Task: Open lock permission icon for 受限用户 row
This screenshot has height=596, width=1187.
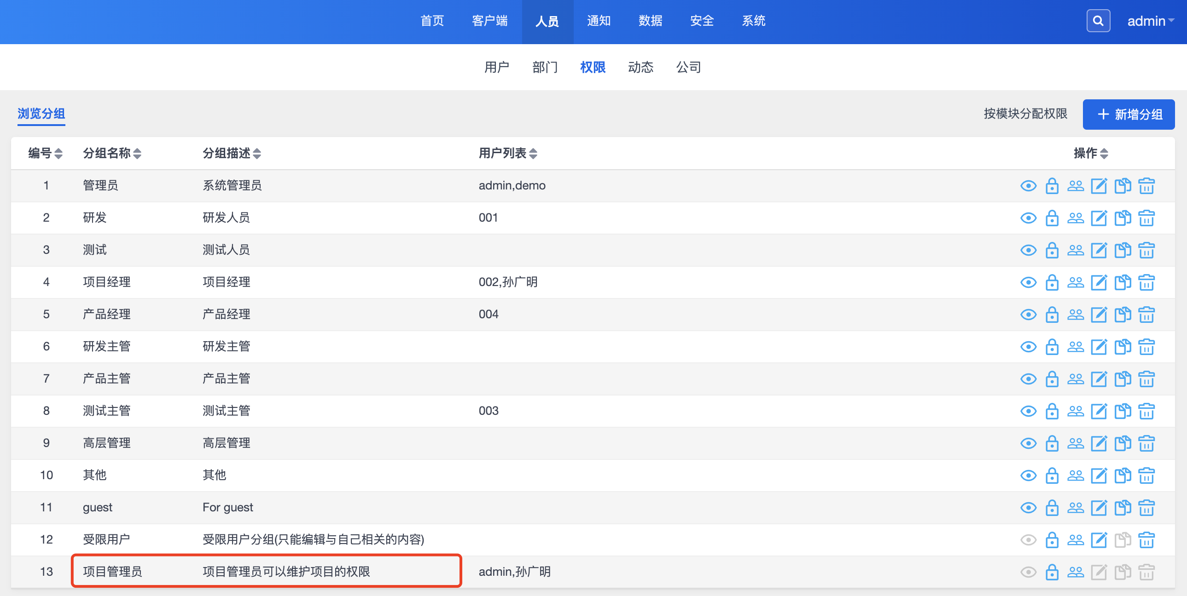Action: pyautogui.click(x=1052, y=540)
